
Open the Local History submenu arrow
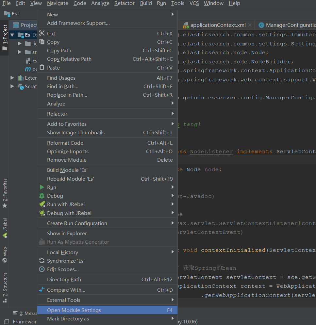[173, 252]
